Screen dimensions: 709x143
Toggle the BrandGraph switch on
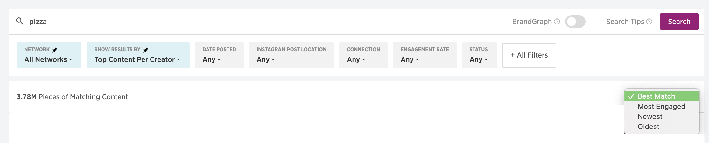575,22
